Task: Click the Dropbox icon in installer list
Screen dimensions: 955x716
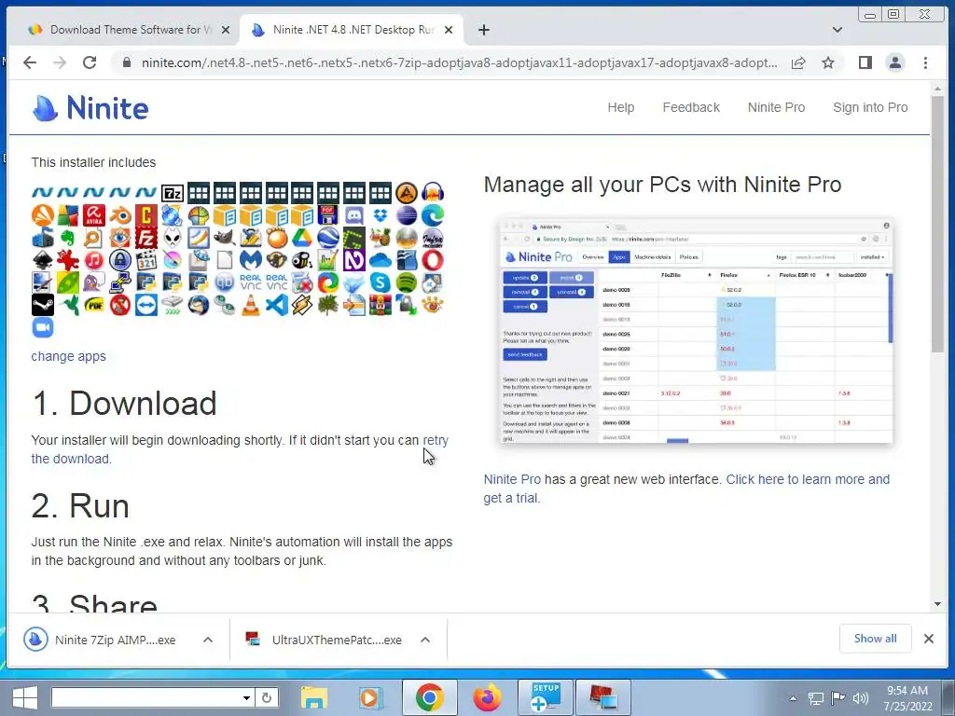Action: pos(381,215)
